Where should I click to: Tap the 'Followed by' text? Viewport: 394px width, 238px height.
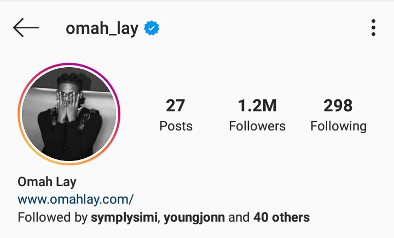click(x=53, y=217)
